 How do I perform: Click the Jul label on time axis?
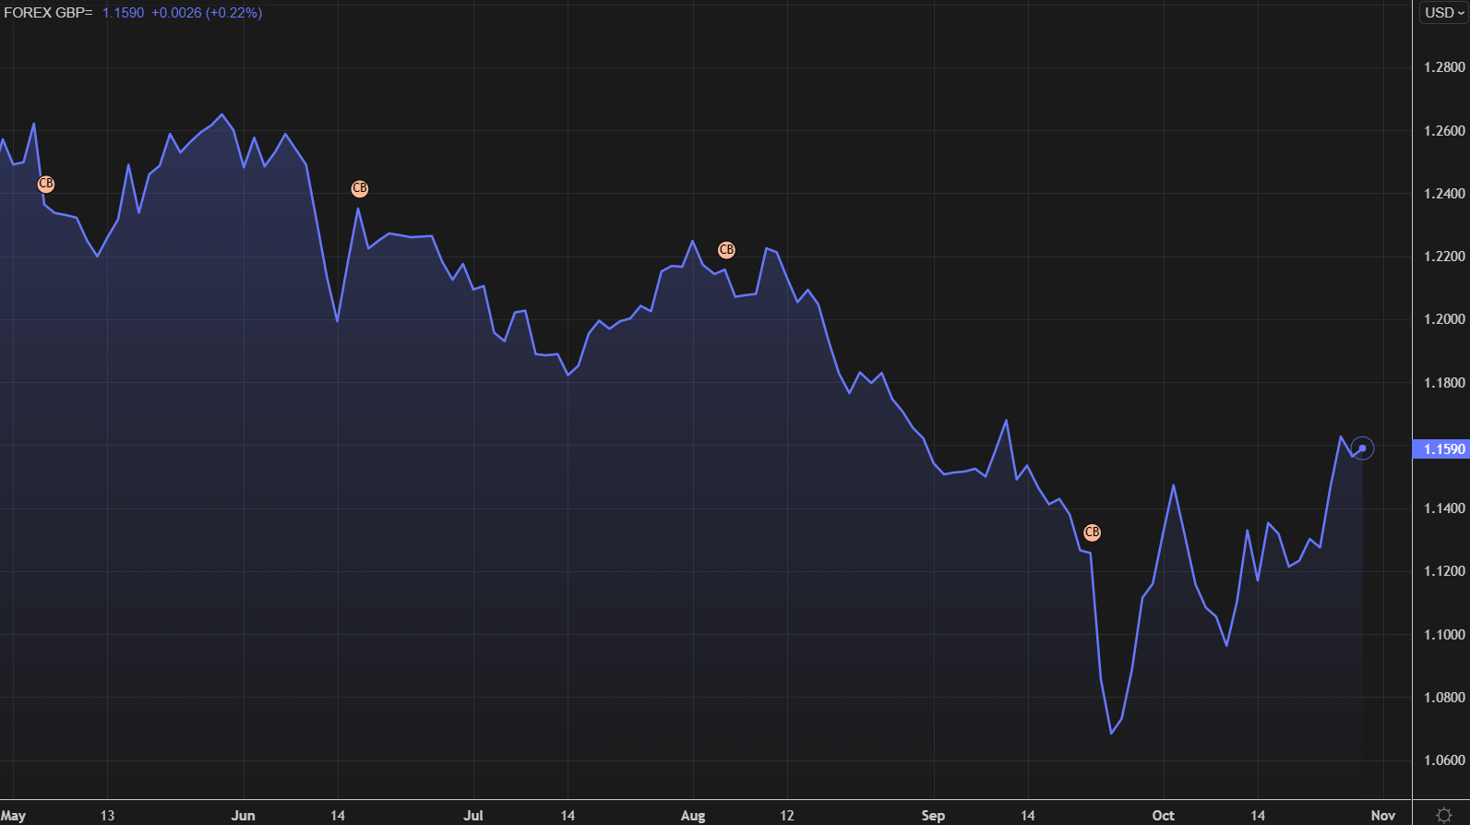(473, 816)
